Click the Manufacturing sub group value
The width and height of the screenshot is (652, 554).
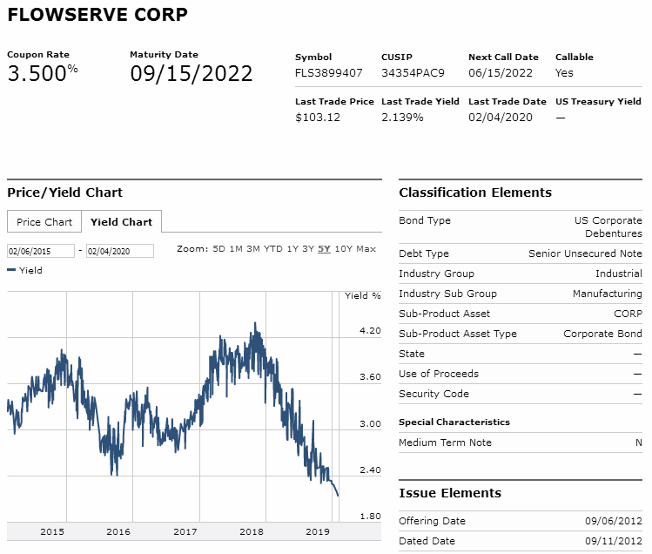[x=608, y=294]
